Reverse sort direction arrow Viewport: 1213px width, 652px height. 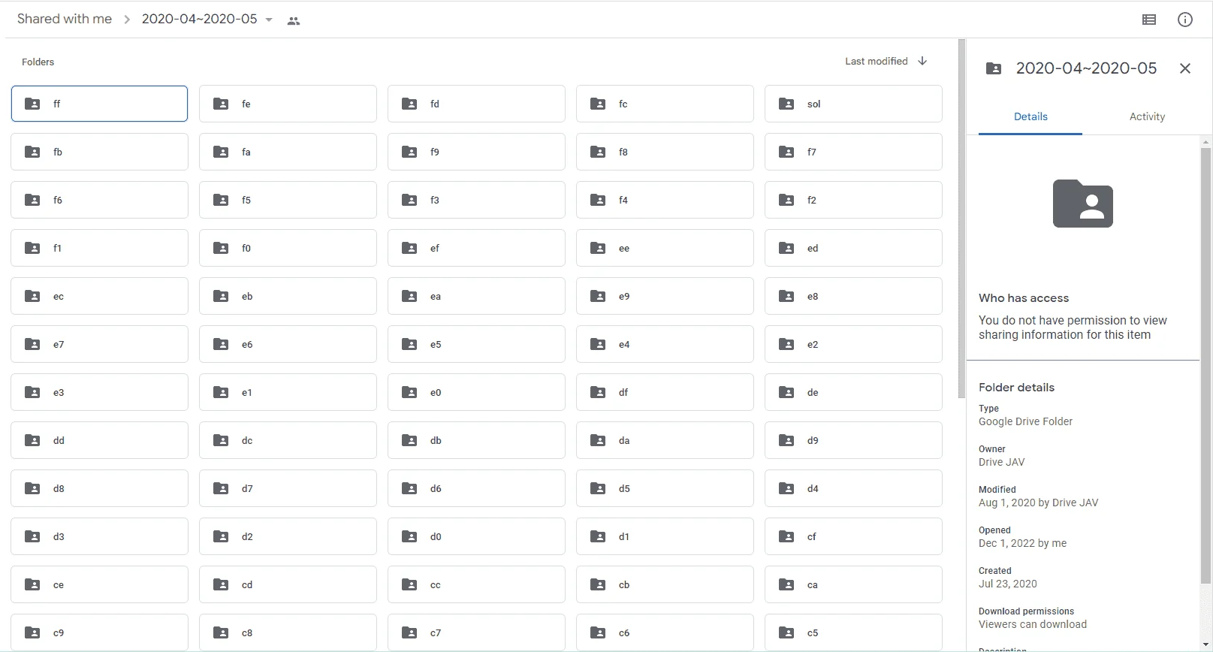pyautogui.click(x=922, y=61)
